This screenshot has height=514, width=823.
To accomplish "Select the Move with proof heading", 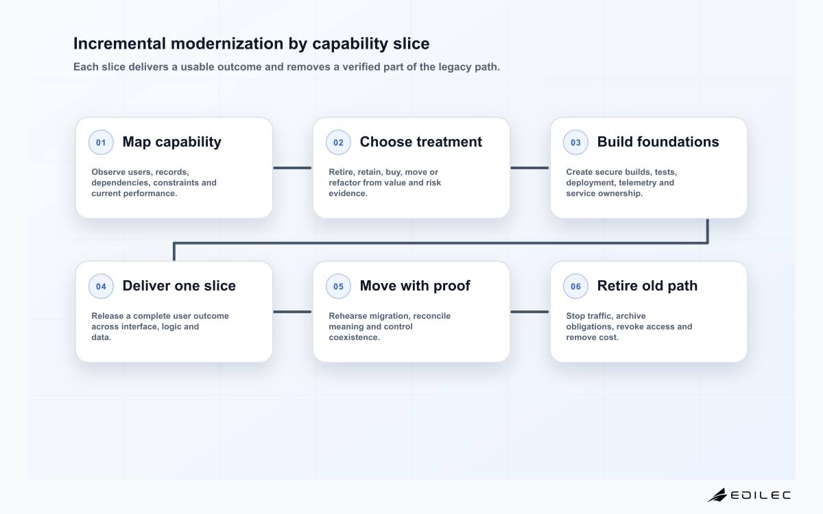I will pyautogui.click(x=415, y=286).
